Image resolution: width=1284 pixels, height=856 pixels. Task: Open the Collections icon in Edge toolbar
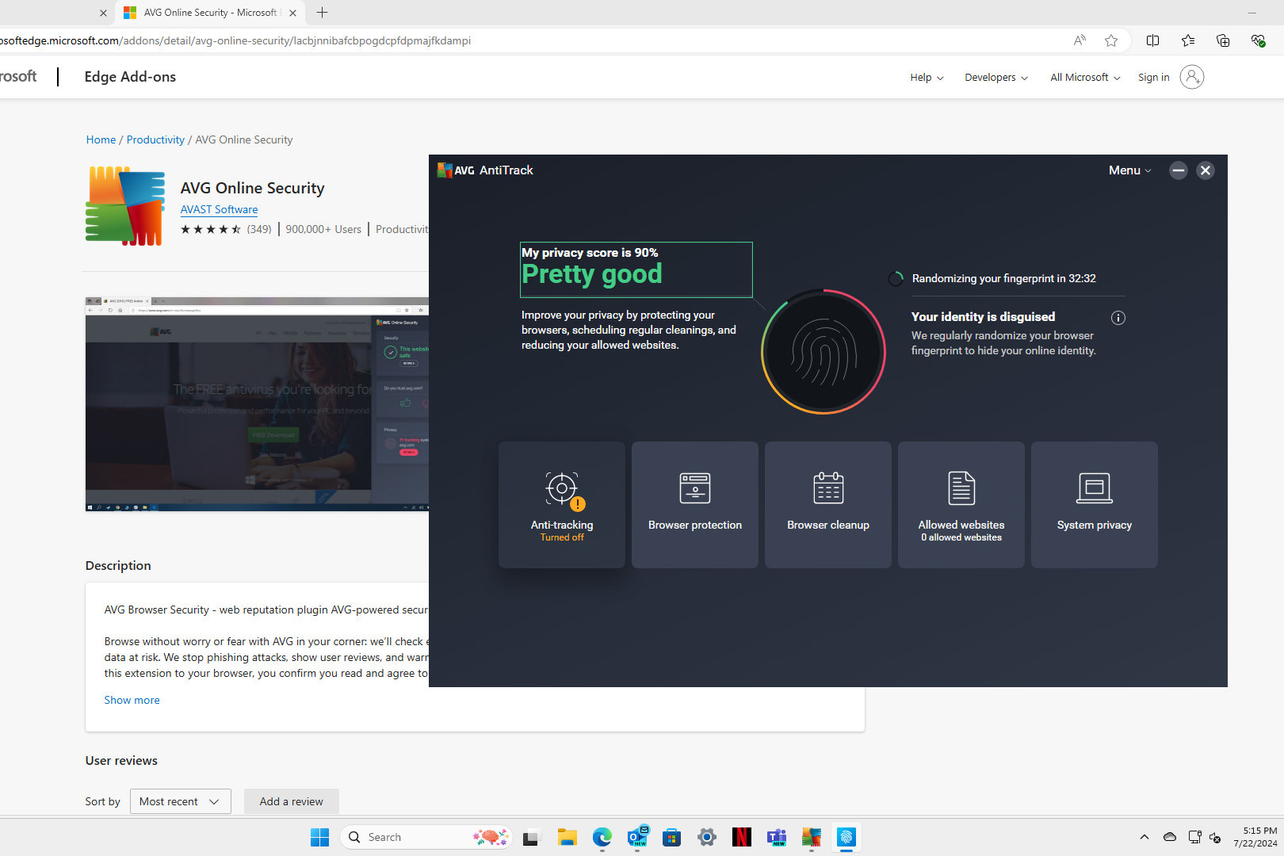pyautogui.click(x=1223, y=40)
